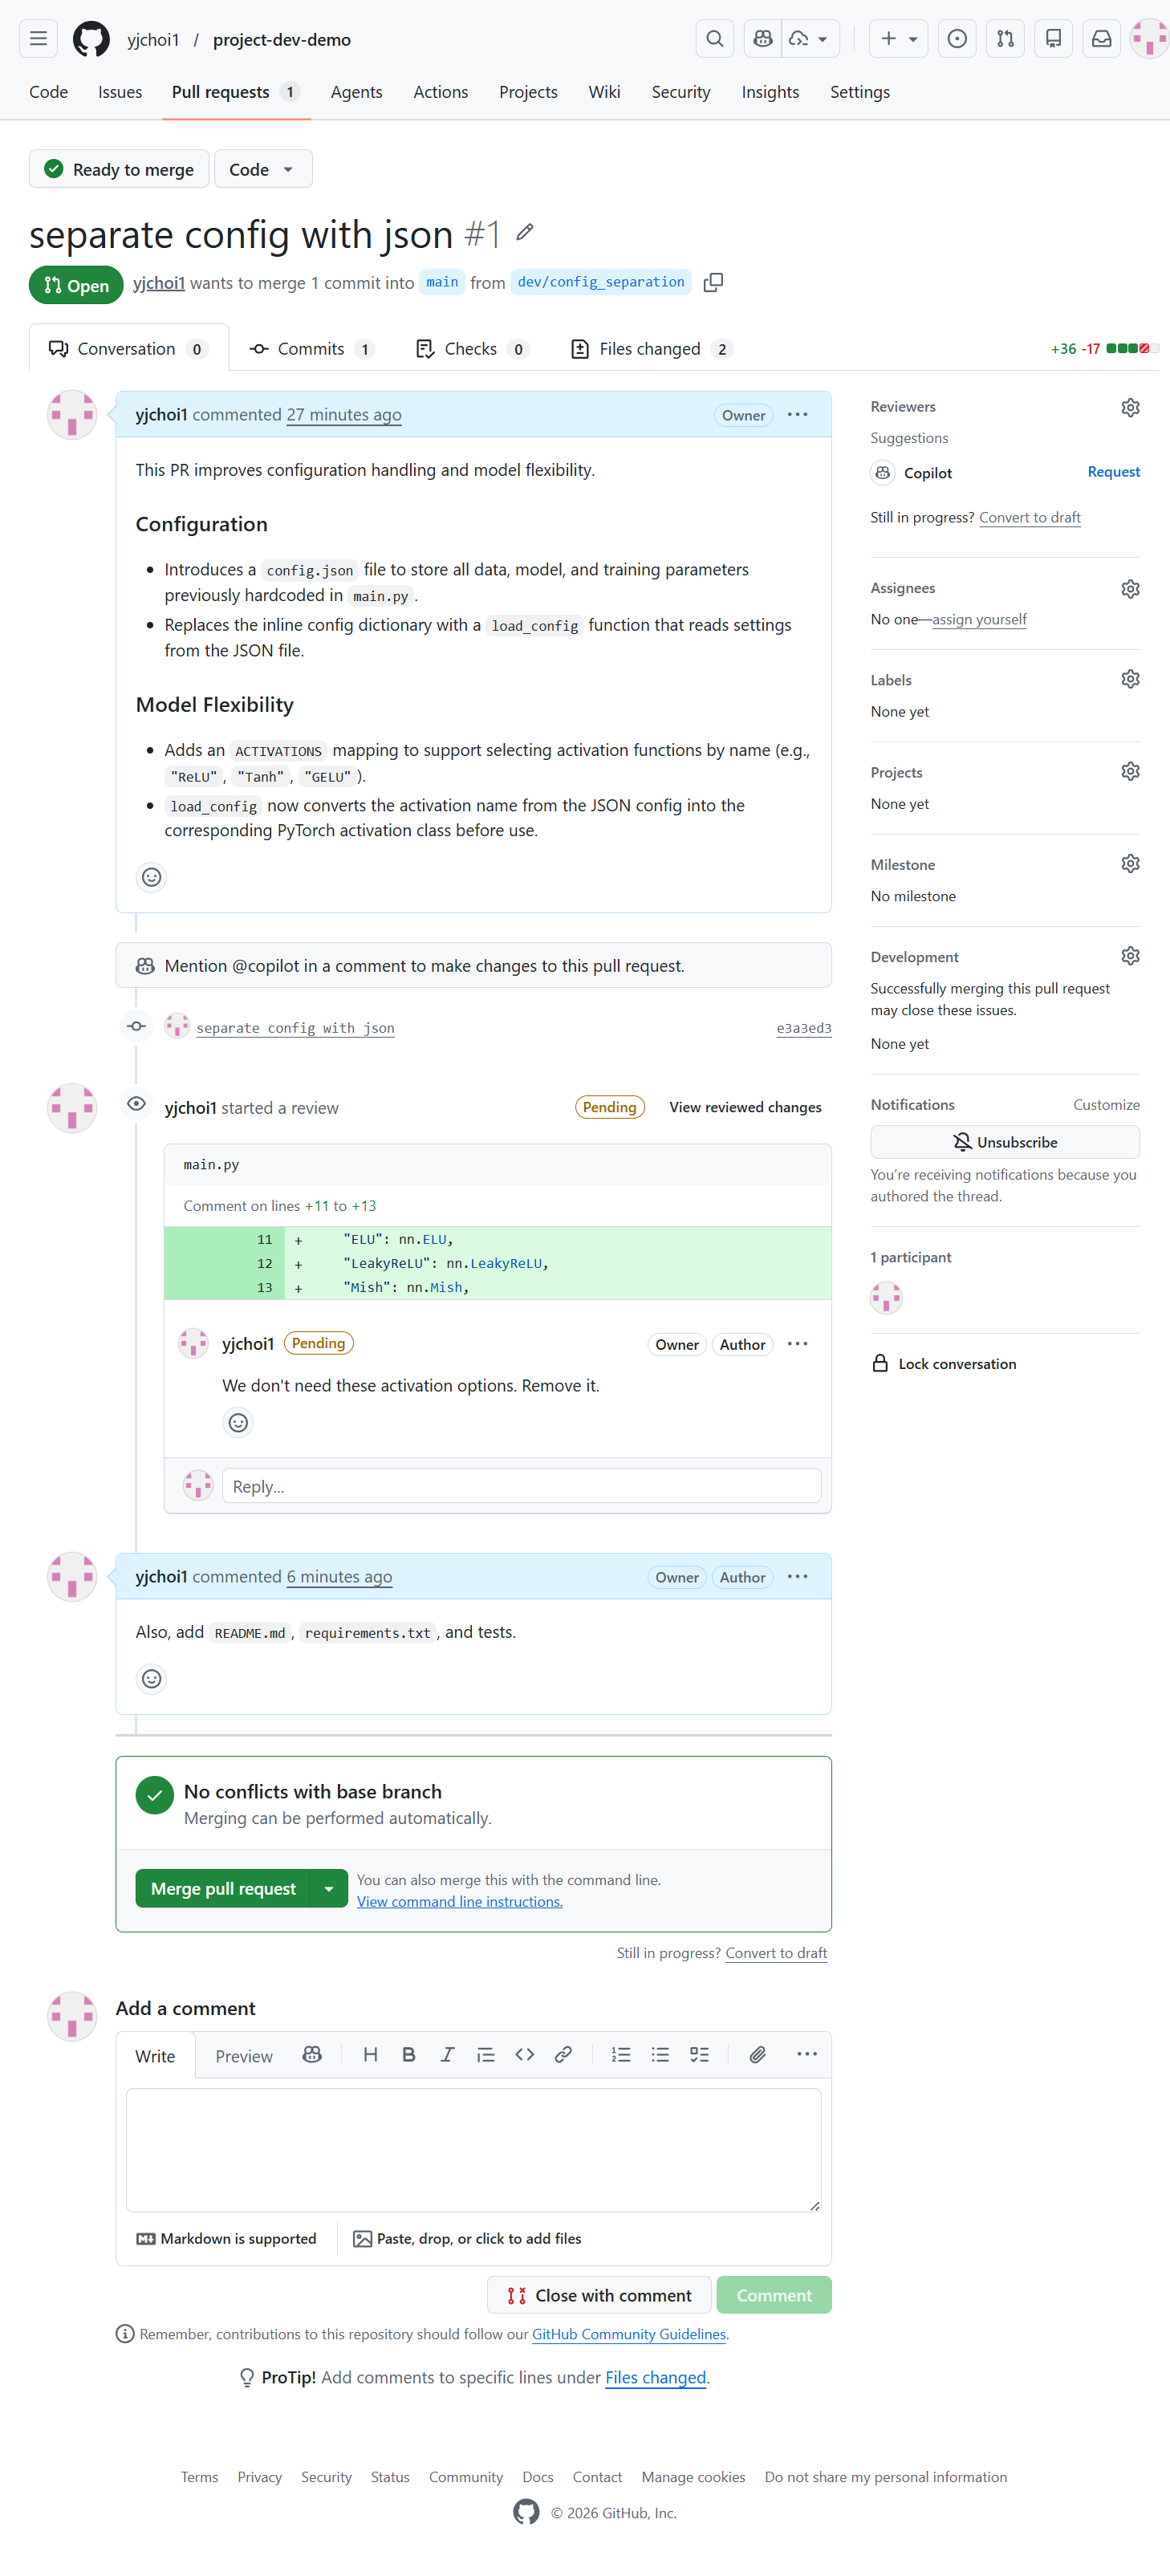Screen dimensions: 1170x2576
Task: Open View command line instructions link
Action: (459, 1901)
